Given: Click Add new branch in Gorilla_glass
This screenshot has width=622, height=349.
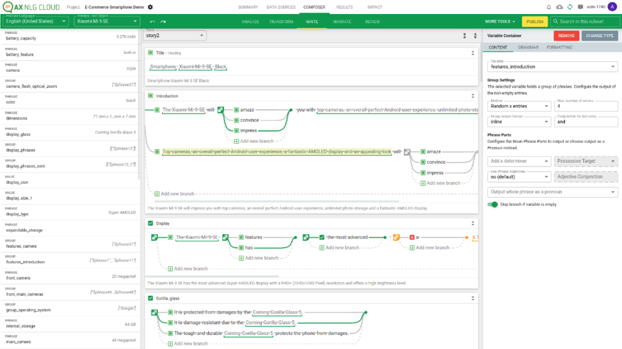Looking at the screenshot, I should click(188, 344).
